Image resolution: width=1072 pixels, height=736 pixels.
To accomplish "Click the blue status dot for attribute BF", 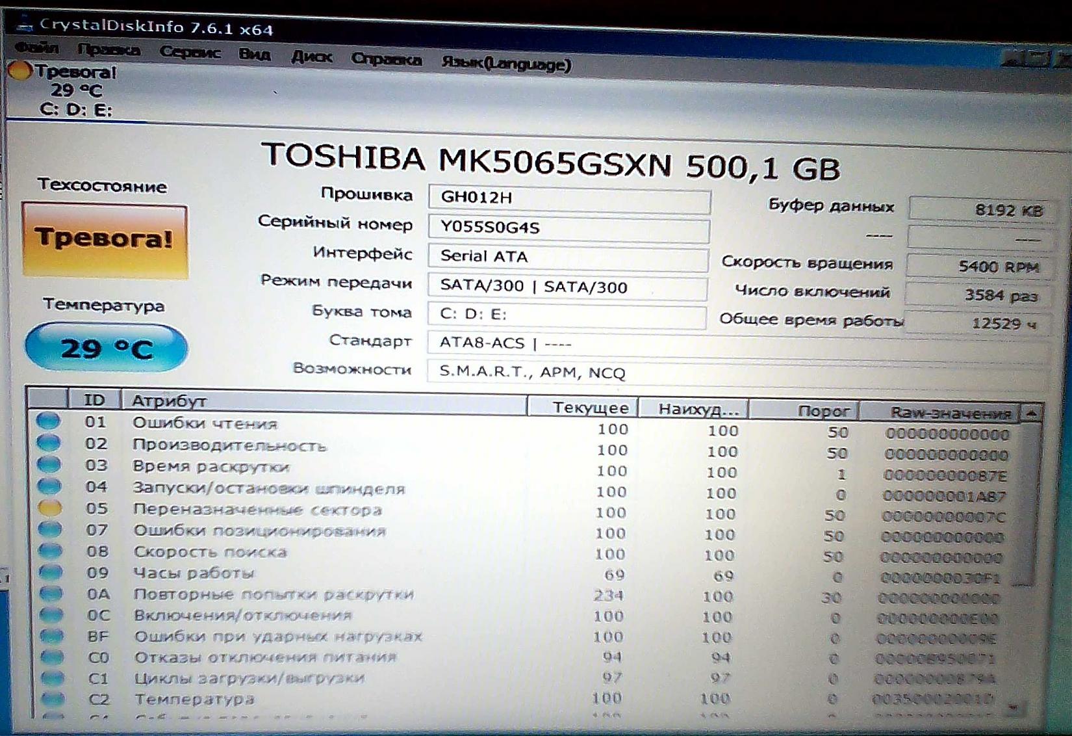I will (x=51, y=636).
